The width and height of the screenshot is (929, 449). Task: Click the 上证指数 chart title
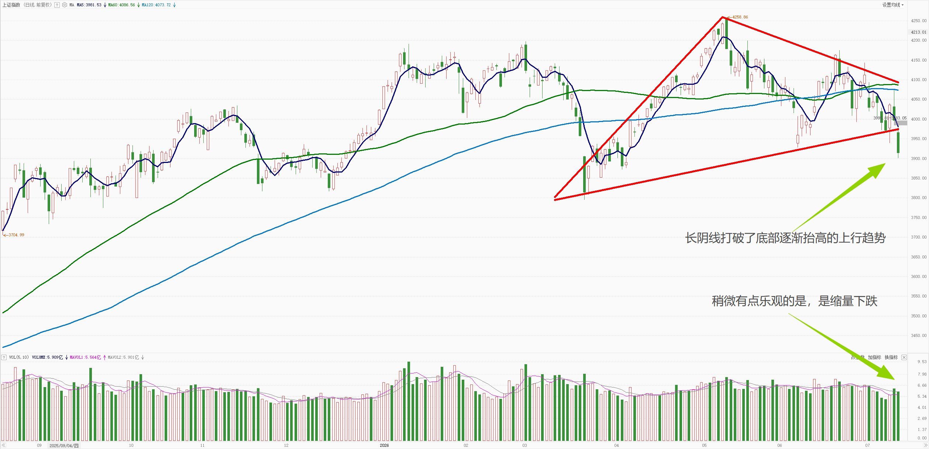[x=11, y=5]
